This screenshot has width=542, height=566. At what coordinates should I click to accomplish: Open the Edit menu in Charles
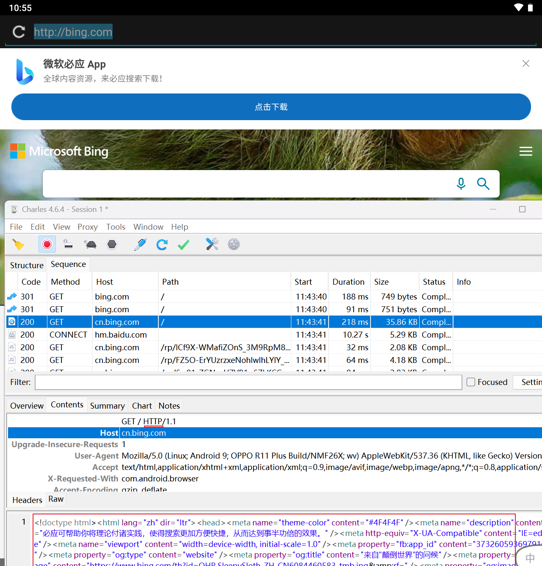pos(38,227)
